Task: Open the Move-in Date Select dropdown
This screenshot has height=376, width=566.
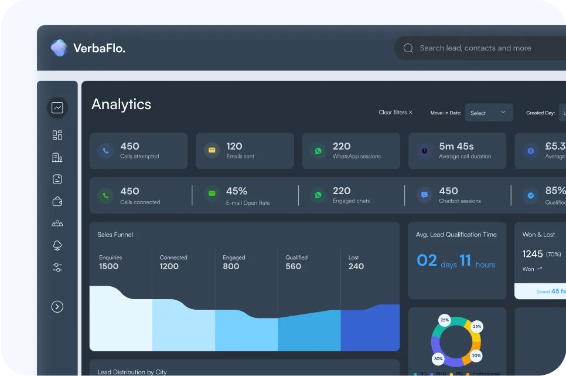Action: coord(489,113)
